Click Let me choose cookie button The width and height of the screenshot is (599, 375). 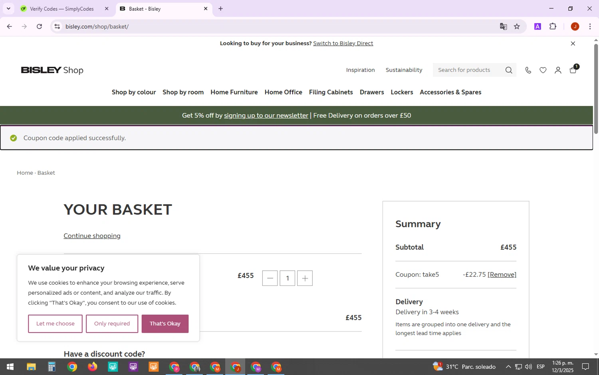click(x=55, y=324)
